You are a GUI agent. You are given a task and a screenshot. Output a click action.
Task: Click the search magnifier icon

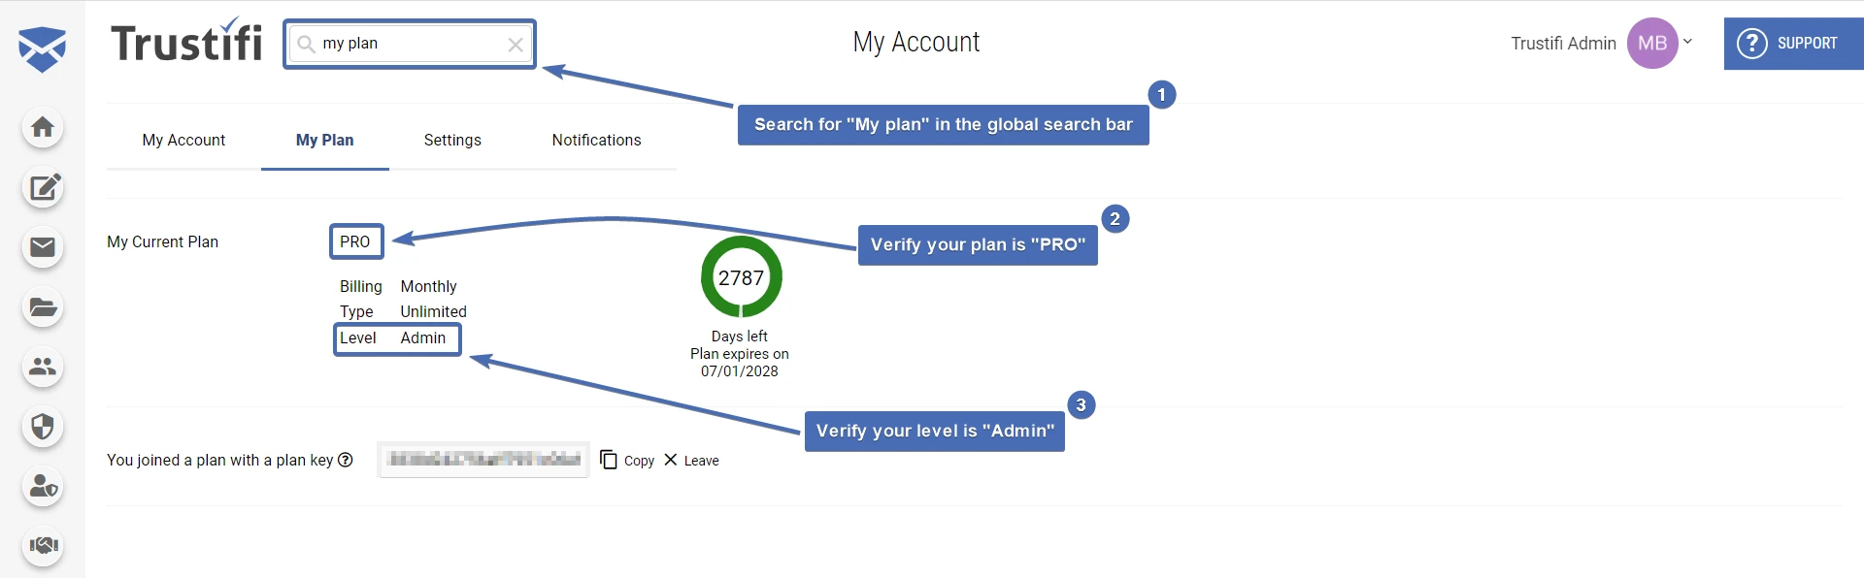tap(305, 43)
